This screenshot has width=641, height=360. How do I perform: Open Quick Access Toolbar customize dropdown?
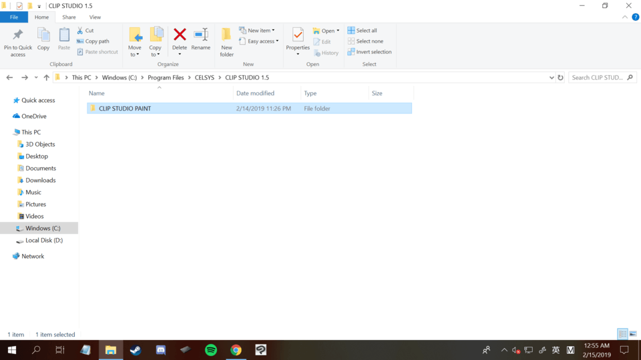39,6
